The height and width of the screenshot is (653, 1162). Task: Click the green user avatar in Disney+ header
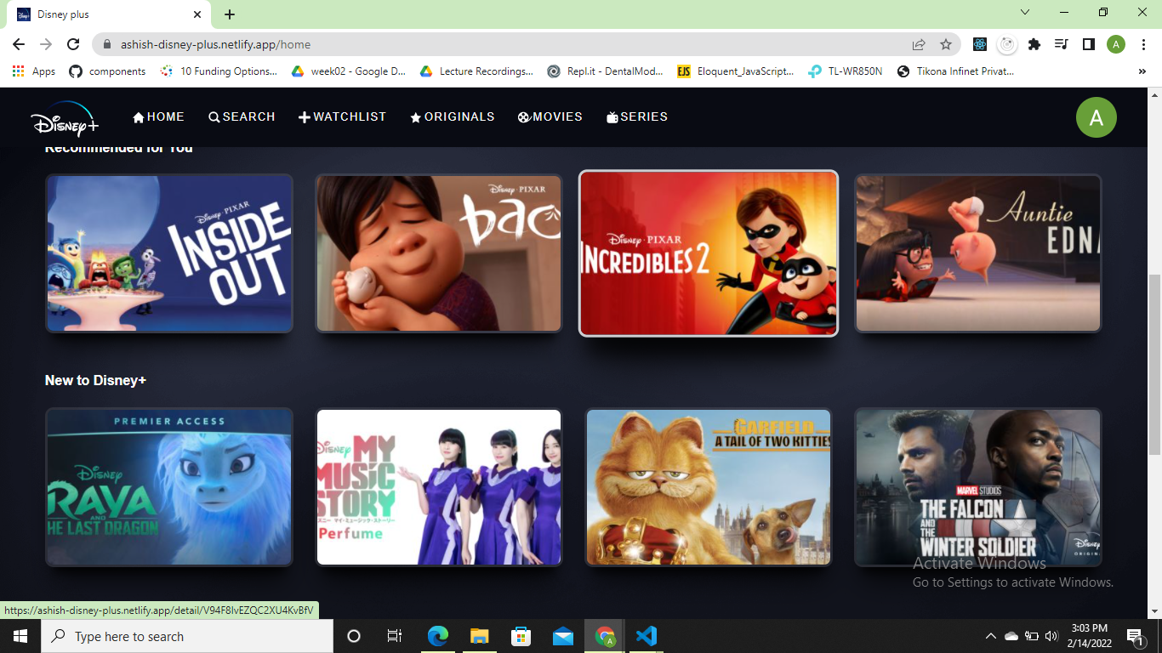pyautogui.click(x=1096, y=117)
